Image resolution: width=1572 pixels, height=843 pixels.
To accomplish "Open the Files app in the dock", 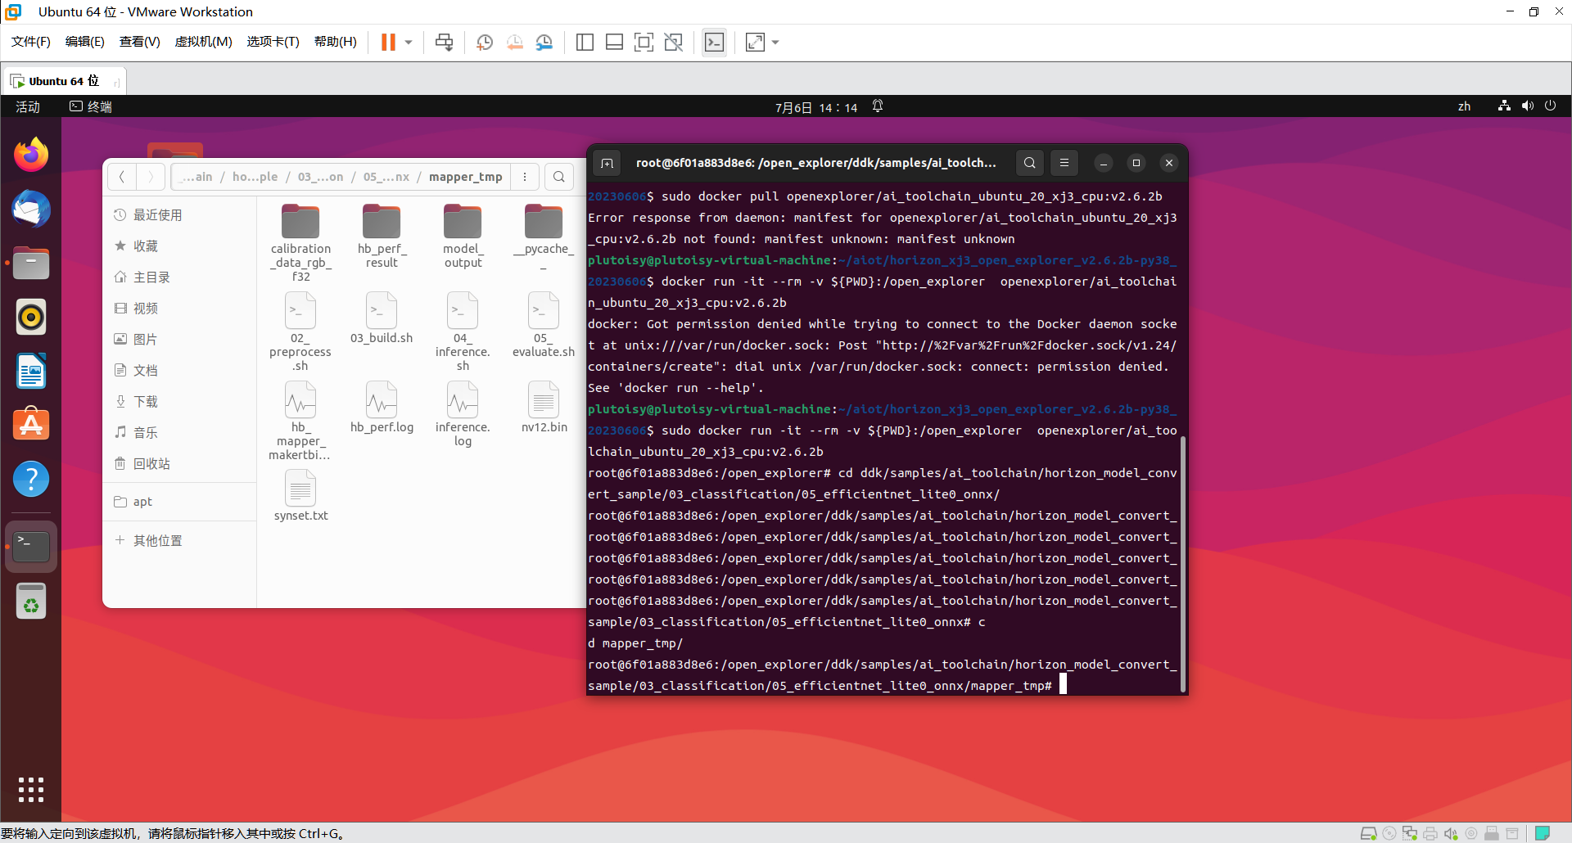I will coord(31,263).
